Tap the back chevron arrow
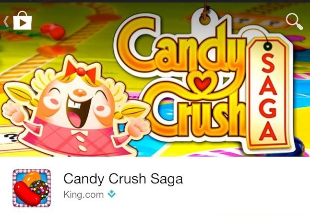This screenshot has width=310, height=216. tap(6, 22)
